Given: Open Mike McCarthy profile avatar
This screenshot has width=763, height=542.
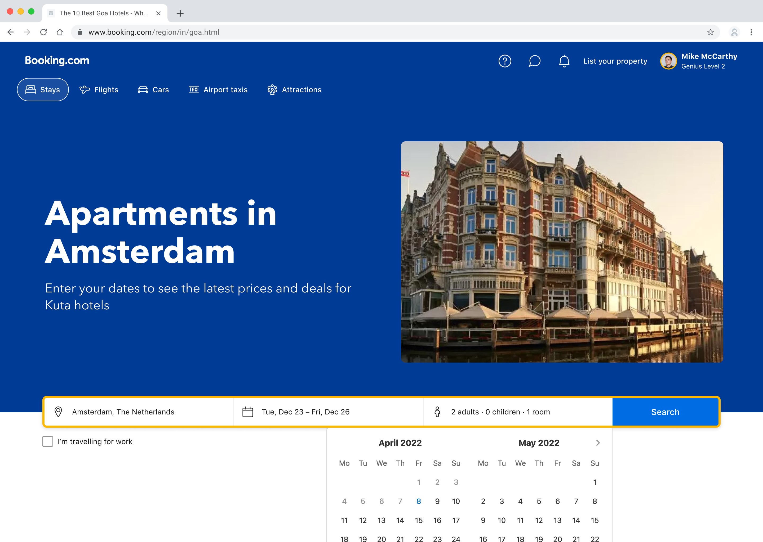Looking at the screenshot, I should tap(668, 61).
